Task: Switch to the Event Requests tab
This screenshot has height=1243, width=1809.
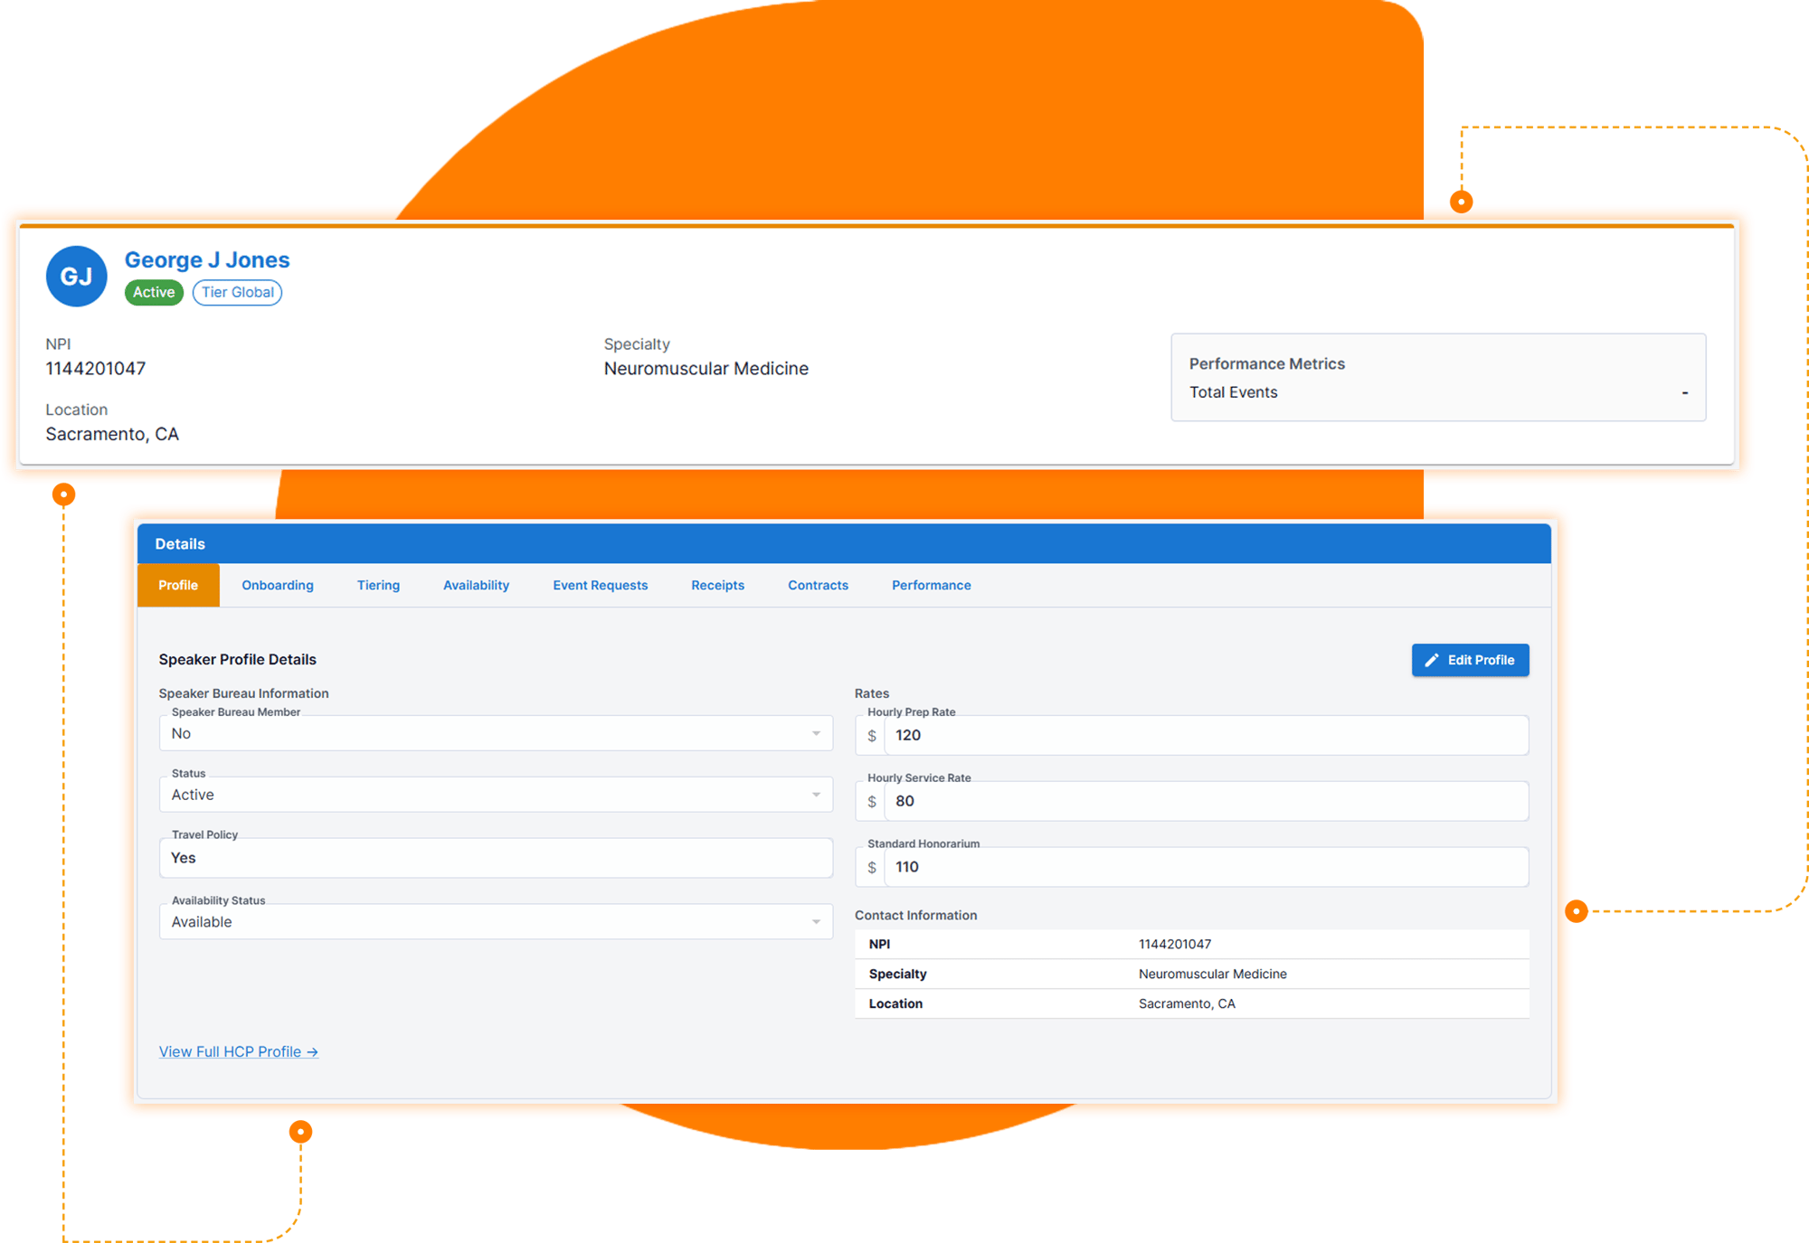Action: tap(600, 585)
